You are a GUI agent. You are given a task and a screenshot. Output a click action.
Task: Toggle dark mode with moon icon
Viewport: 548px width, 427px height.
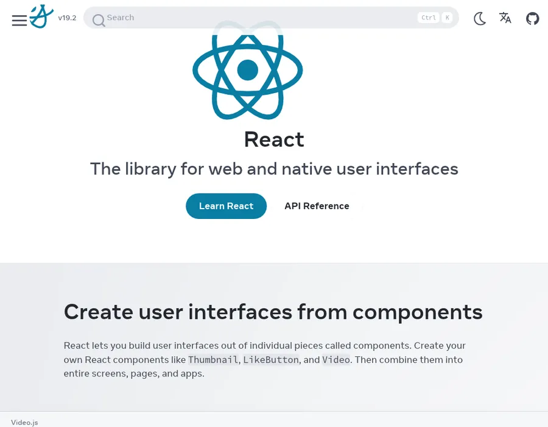[x=480, y=18]
